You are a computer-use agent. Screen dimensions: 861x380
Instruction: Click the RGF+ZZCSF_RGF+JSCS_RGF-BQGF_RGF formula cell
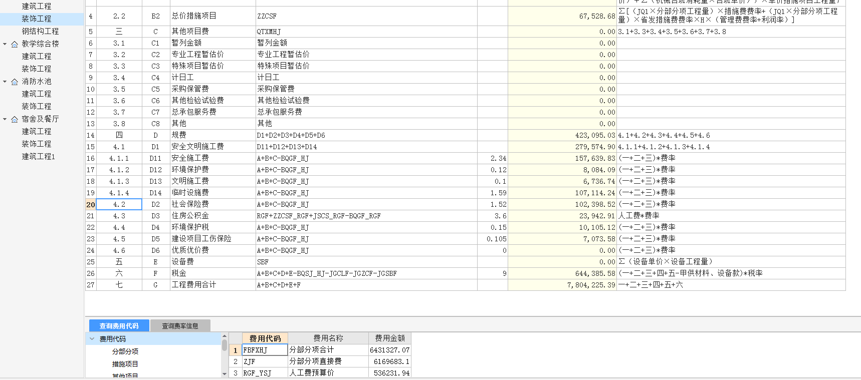pos(366,216)
